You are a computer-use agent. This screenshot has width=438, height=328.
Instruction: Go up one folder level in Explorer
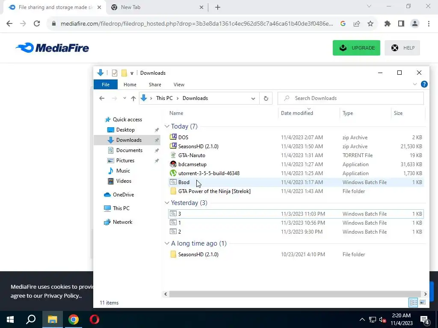click(133, 98)
